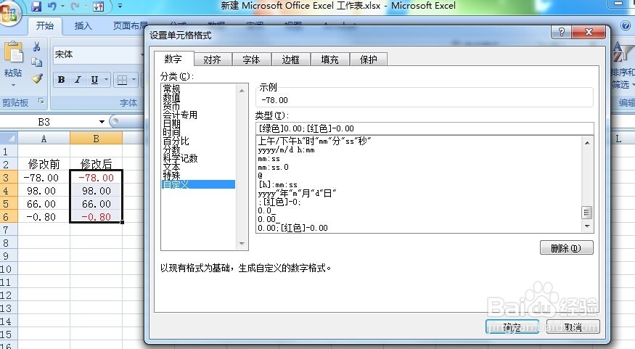Copy selection with the copy icon
This screenshot has width=635, height=349.
pyautogui.click(x=37, y=62)
